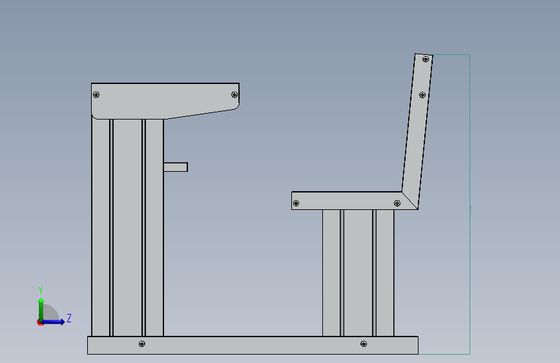The width and height of the screenshot is (560, 363).
Task: Pick the base beam screw beneath the seat leg
Action: (x=364, y=344)
